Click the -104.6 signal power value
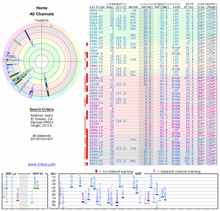Viewport: 220px width, 211px height. [x=162, y=164]
